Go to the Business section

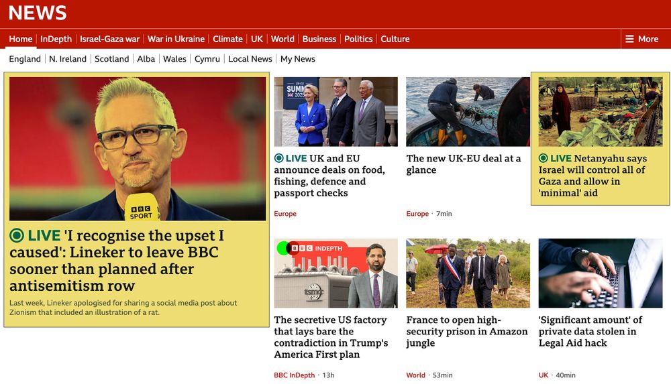(319, 39)
